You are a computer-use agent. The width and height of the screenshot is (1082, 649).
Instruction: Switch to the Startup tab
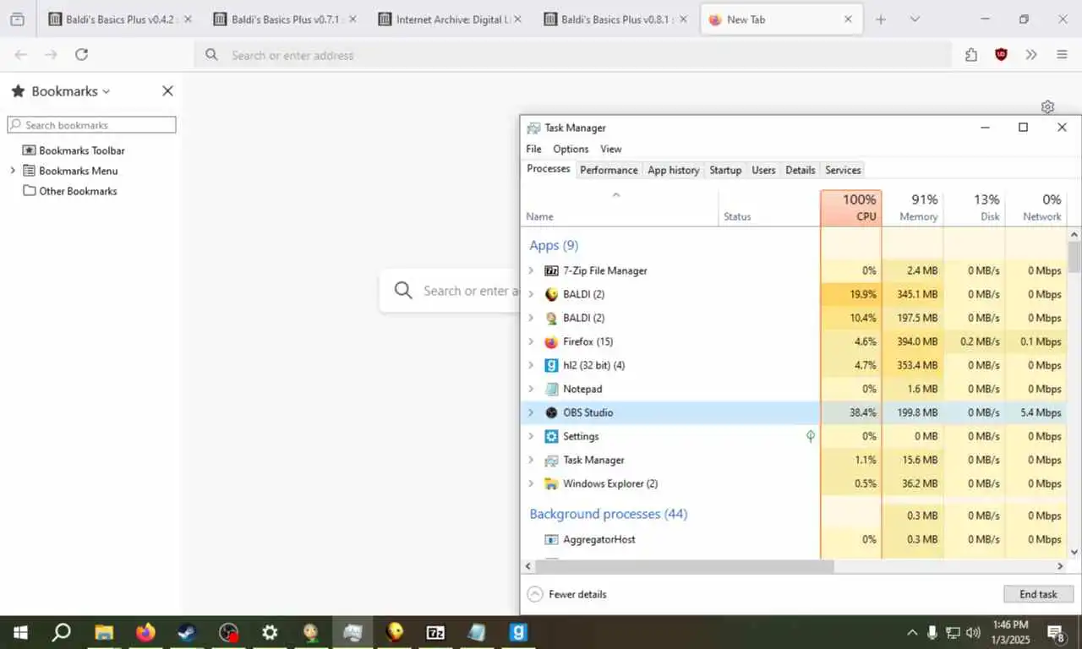tap(725, 170)
